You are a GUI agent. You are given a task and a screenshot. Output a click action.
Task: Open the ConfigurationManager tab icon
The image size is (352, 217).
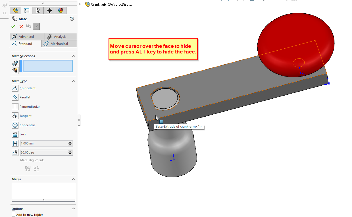[x=38, y=11]
